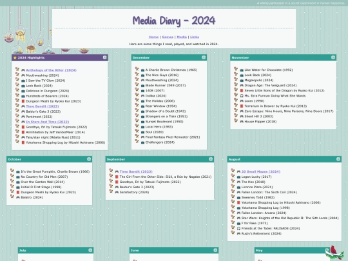The image size is (348, 261).
Task: Click the book icon beside Seven Little Sons of the Dragon
Action: click(242, 91)
